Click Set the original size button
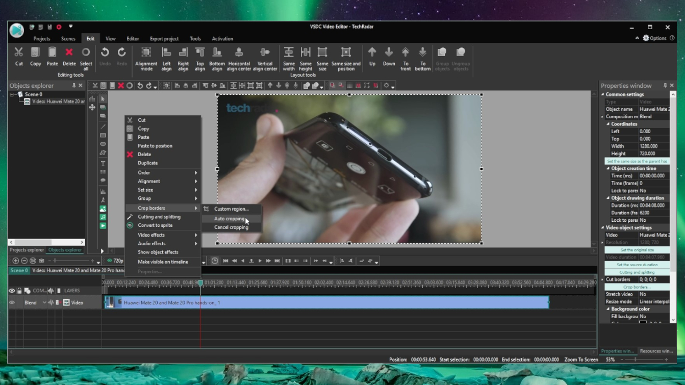685x385 pixels. pos(637,250)
